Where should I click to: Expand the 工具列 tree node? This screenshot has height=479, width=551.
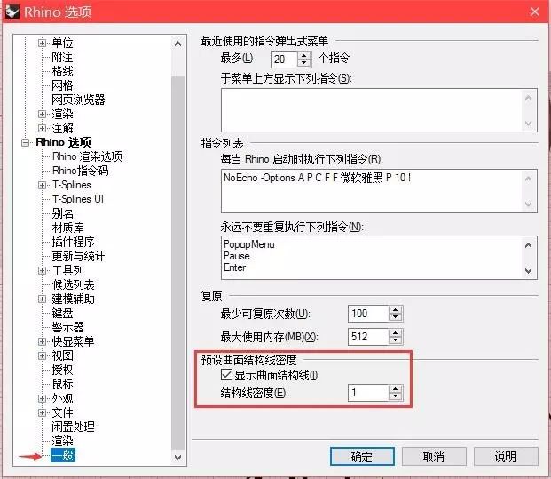[42, 270]
